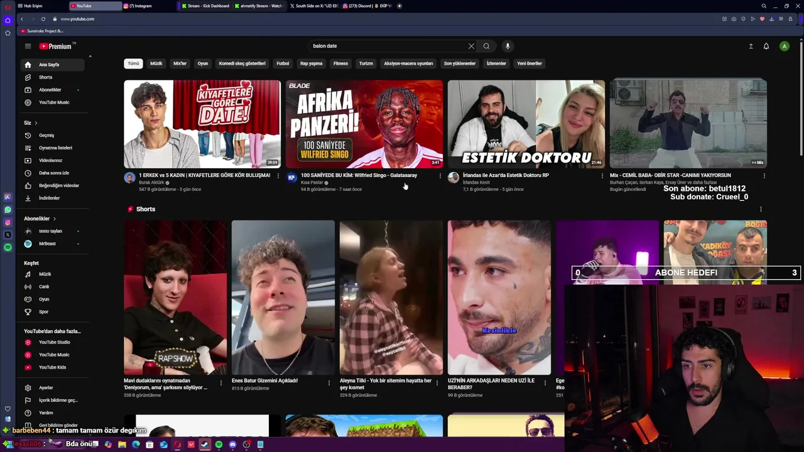Open Yardım help
The height and width of the screenshot is (452, 804).
(x=53, y=412)
